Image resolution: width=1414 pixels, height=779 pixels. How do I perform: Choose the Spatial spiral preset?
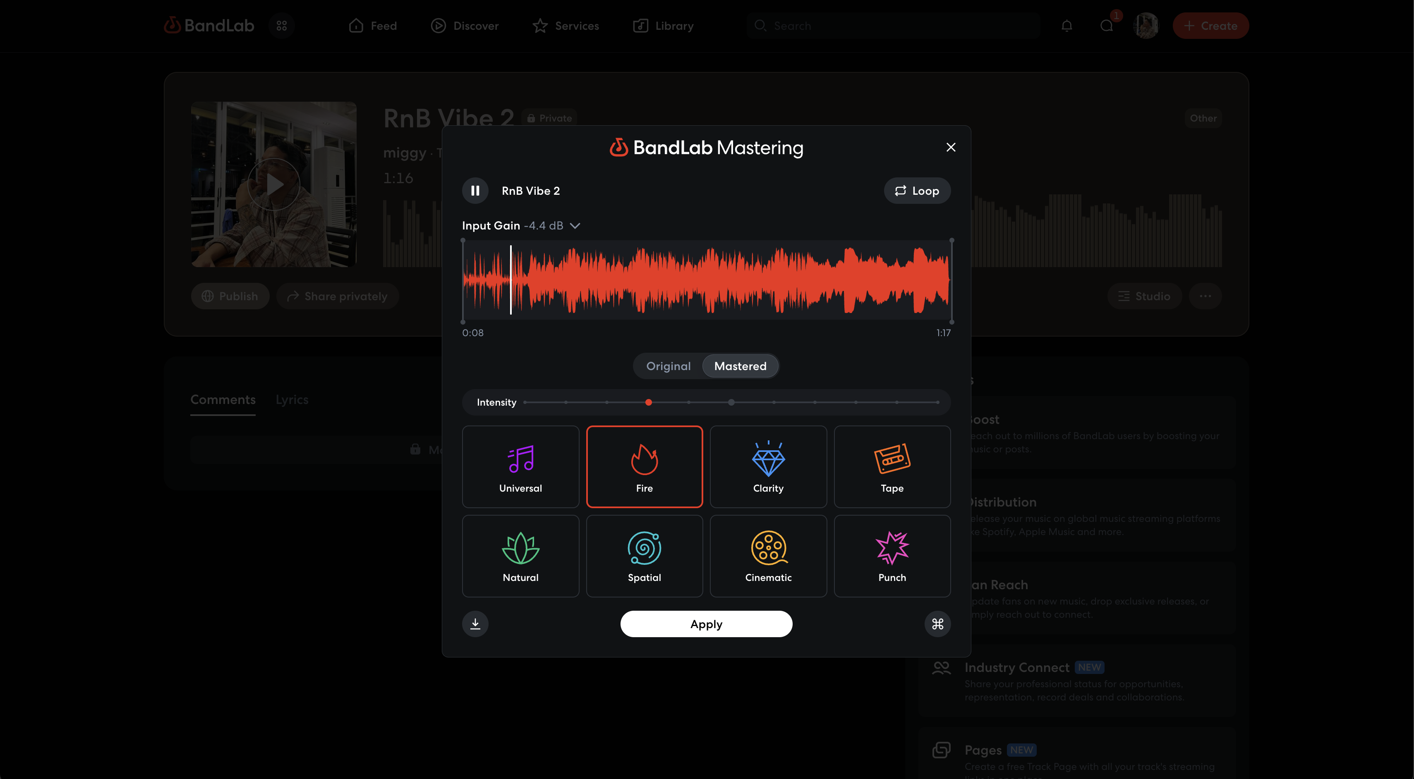click(644, 555)
